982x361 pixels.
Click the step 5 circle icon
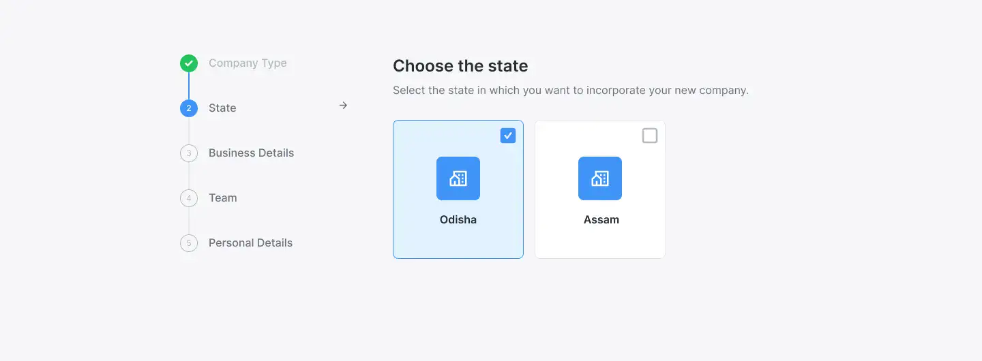[x=189, y=243]
